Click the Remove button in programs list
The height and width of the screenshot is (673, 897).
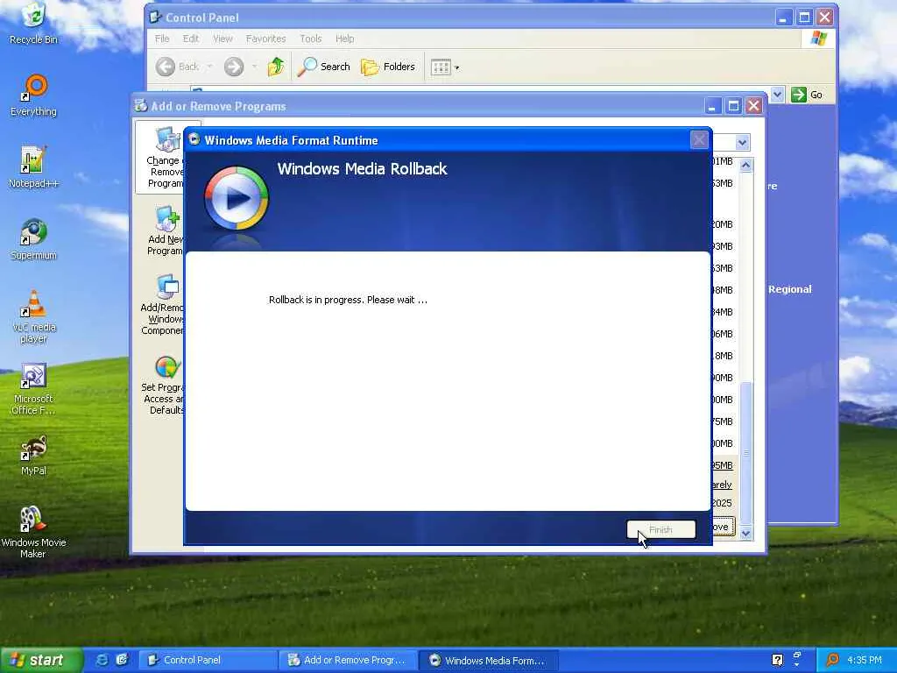pos(723,527)
